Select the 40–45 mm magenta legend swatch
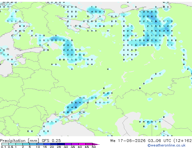 click(x=82, y=144)
